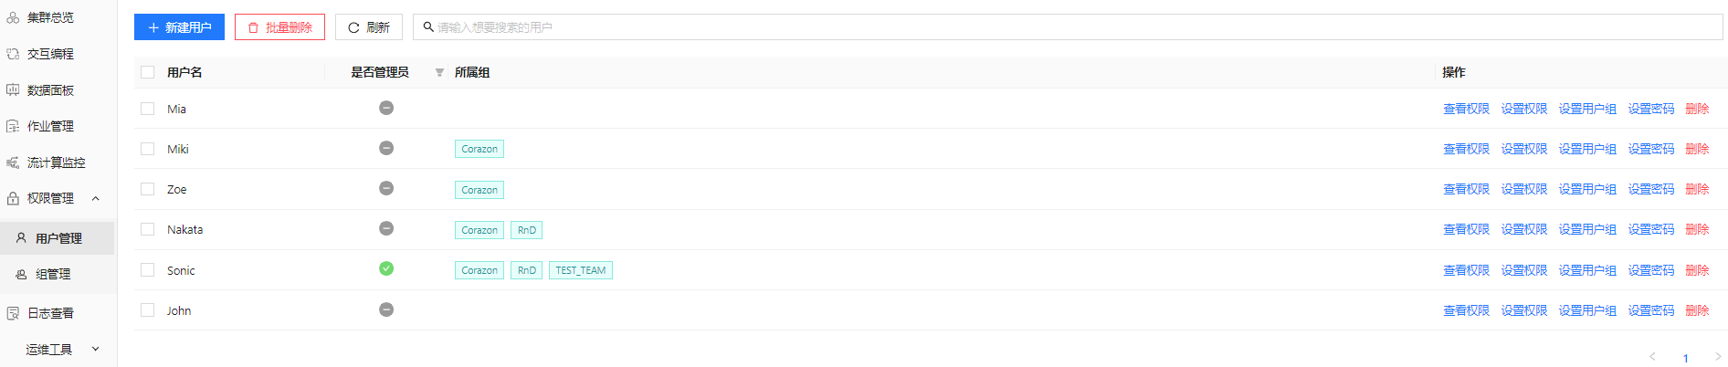
Task: Expand the 运维工具 menu section
Action: click(96, 349)
